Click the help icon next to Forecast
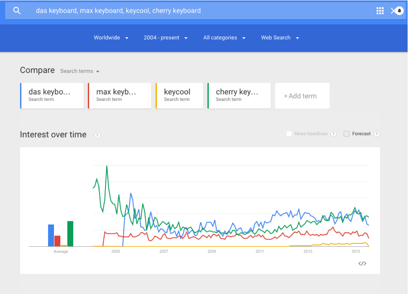 click(x=377, y=134)
